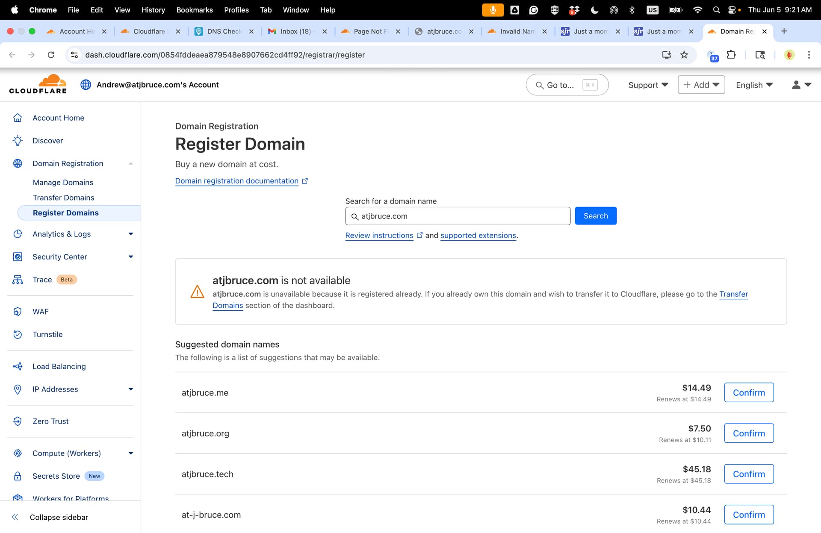Open the Transfer Domains sidebar link
Screen dimensions: 821x533
click(x=63, y=197)
